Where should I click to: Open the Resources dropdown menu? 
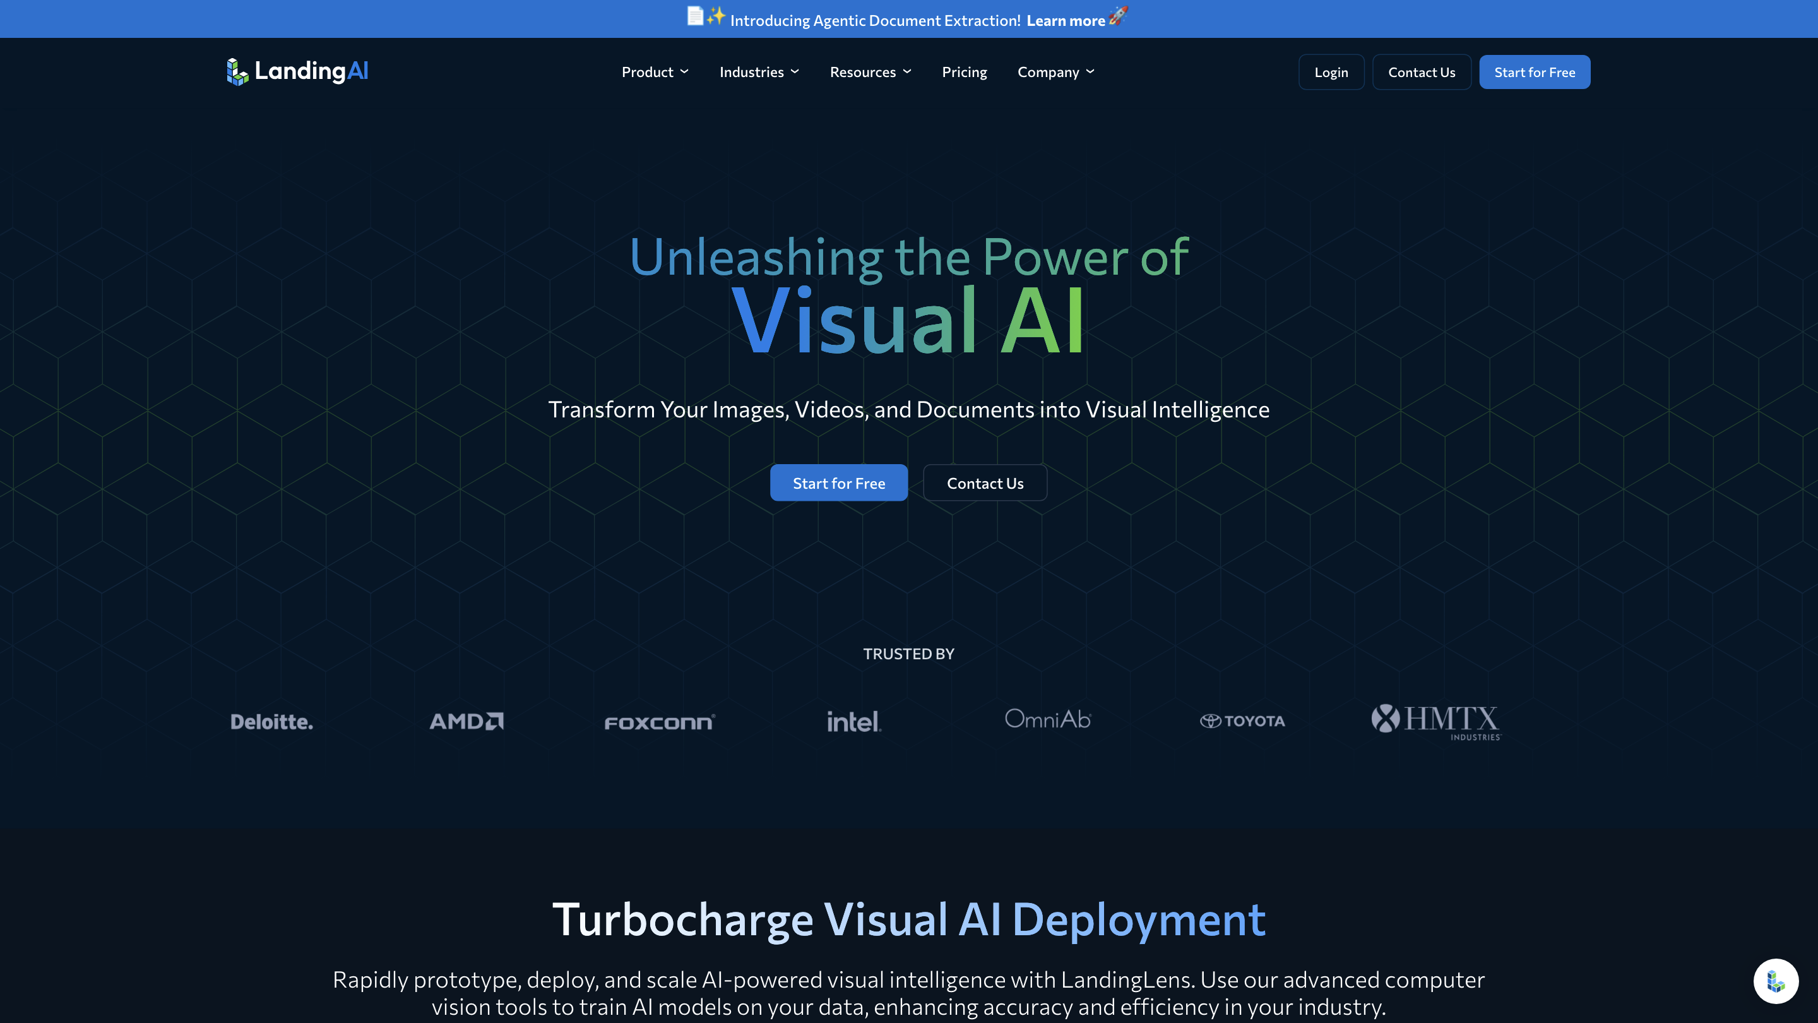pyautogui.click(x=870, y=72)
